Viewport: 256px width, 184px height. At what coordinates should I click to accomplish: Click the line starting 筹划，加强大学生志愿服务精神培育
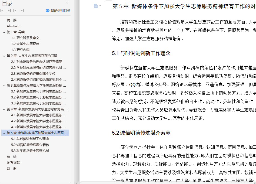click(148, 39)
